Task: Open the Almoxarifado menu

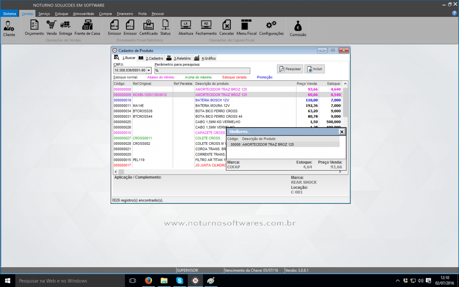Action: [84, 14]
